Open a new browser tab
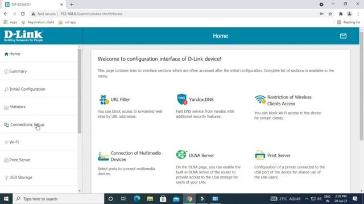The image size is (364, 204). tap(72, 5)
